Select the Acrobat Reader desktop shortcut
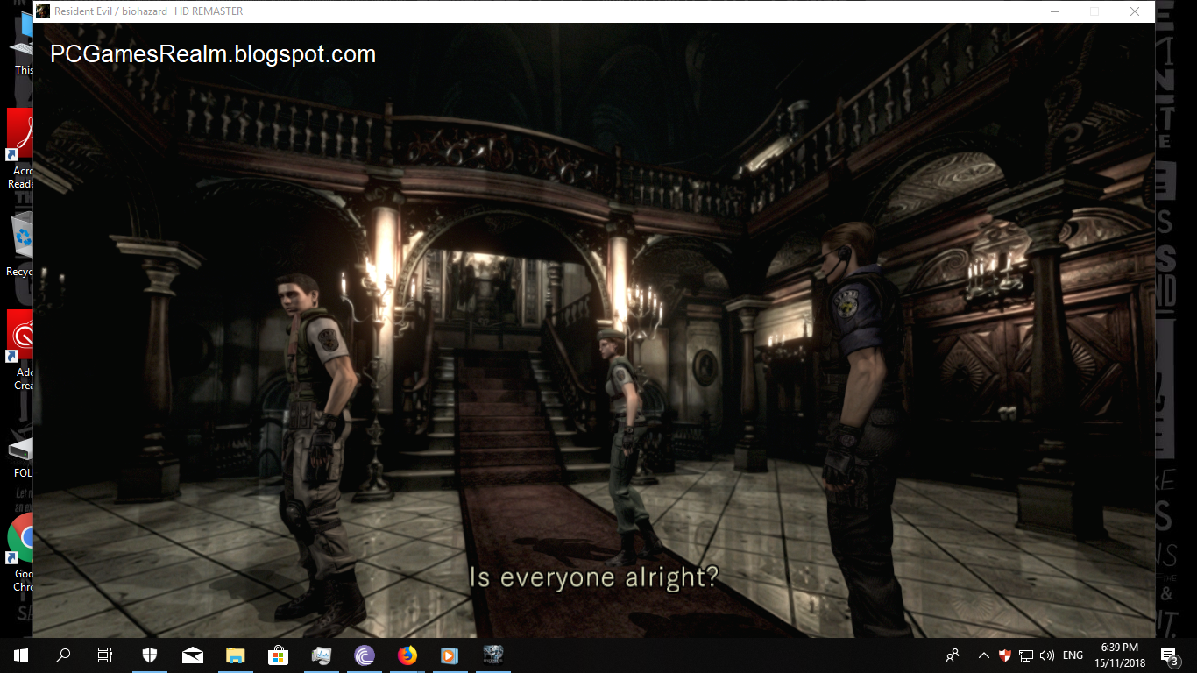Screen dimensions: 1197x673 (21, 149)
